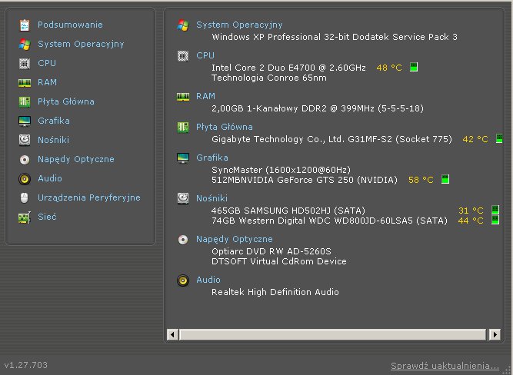Click the Audio heading link in summary
The image size is (513, 375).
(x=208, y=280)
